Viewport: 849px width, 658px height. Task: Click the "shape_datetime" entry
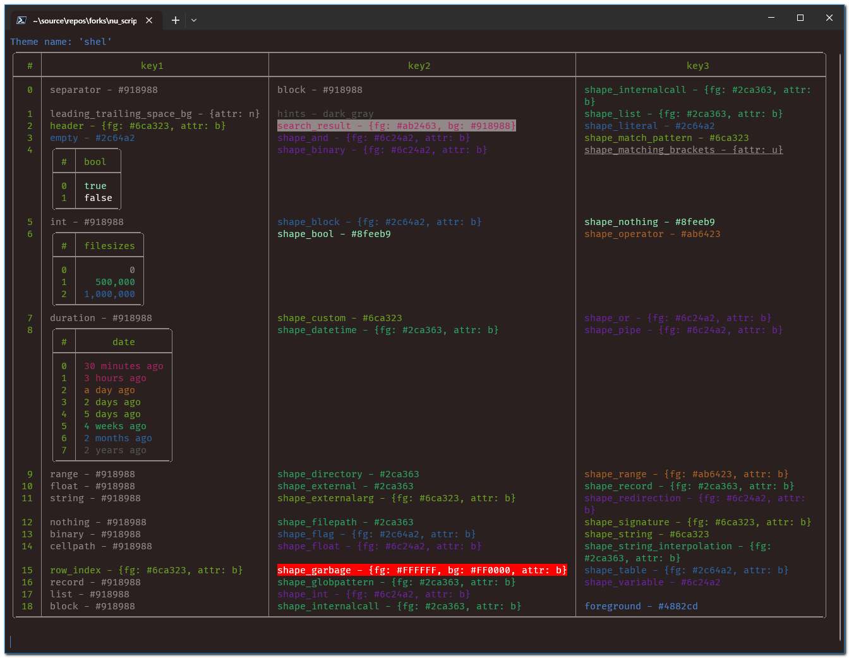click(388, 330)
